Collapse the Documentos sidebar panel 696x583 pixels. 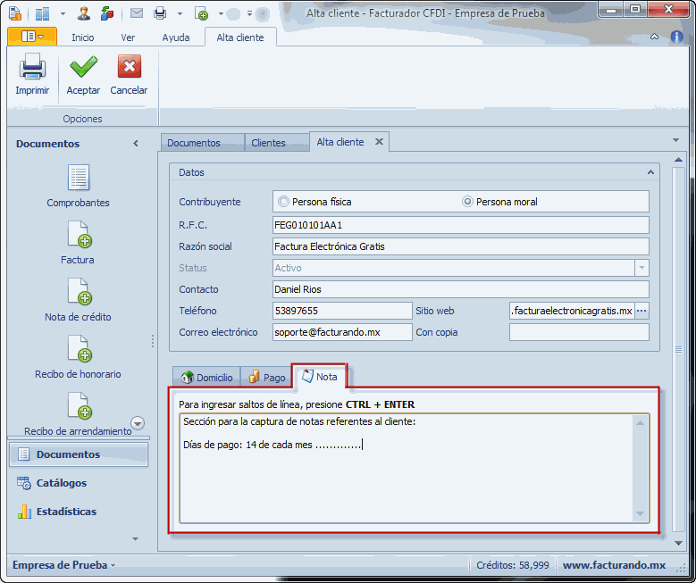pyautogui.click(x=136, y=144)
